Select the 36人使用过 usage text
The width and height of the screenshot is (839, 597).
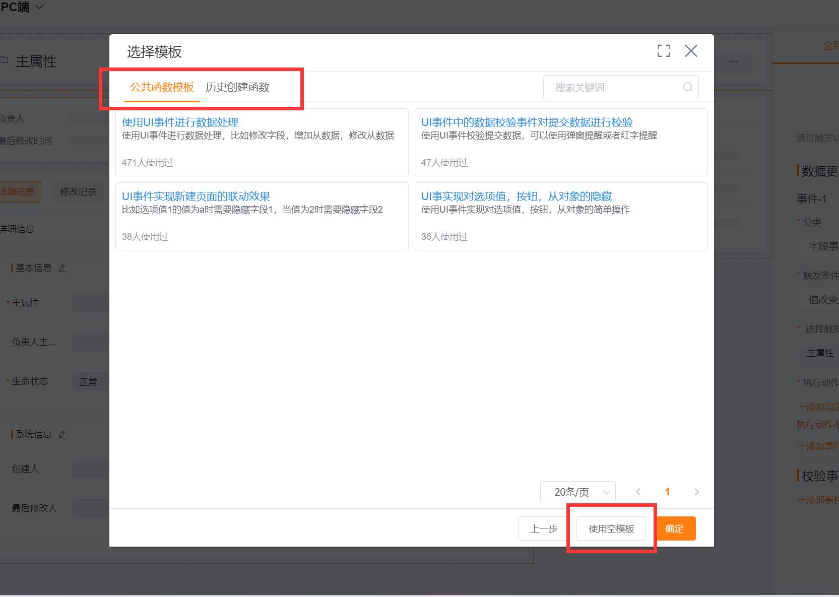[444, 237]
